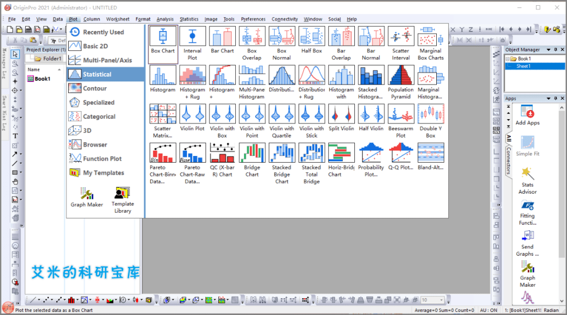Collapse Book1 node in Object Manager

coord(508,59)
